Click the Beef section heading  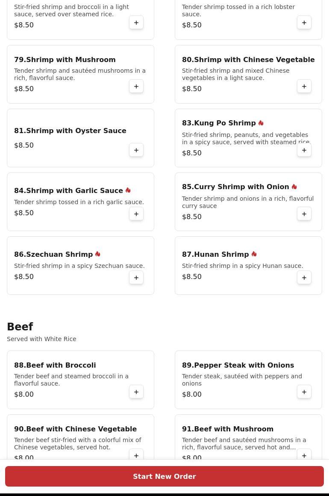[20, 327]
